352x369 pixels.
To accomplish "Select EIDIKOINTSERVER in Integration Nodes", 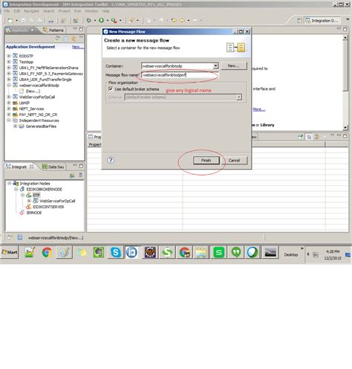I will point(48,207).
